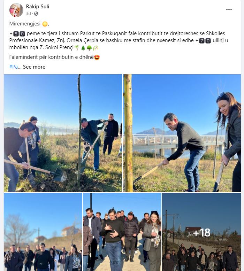The height and width of the screenshot is (271, 244).
Task: Click the palm tree emoji in post text
Action: point(77,48)
